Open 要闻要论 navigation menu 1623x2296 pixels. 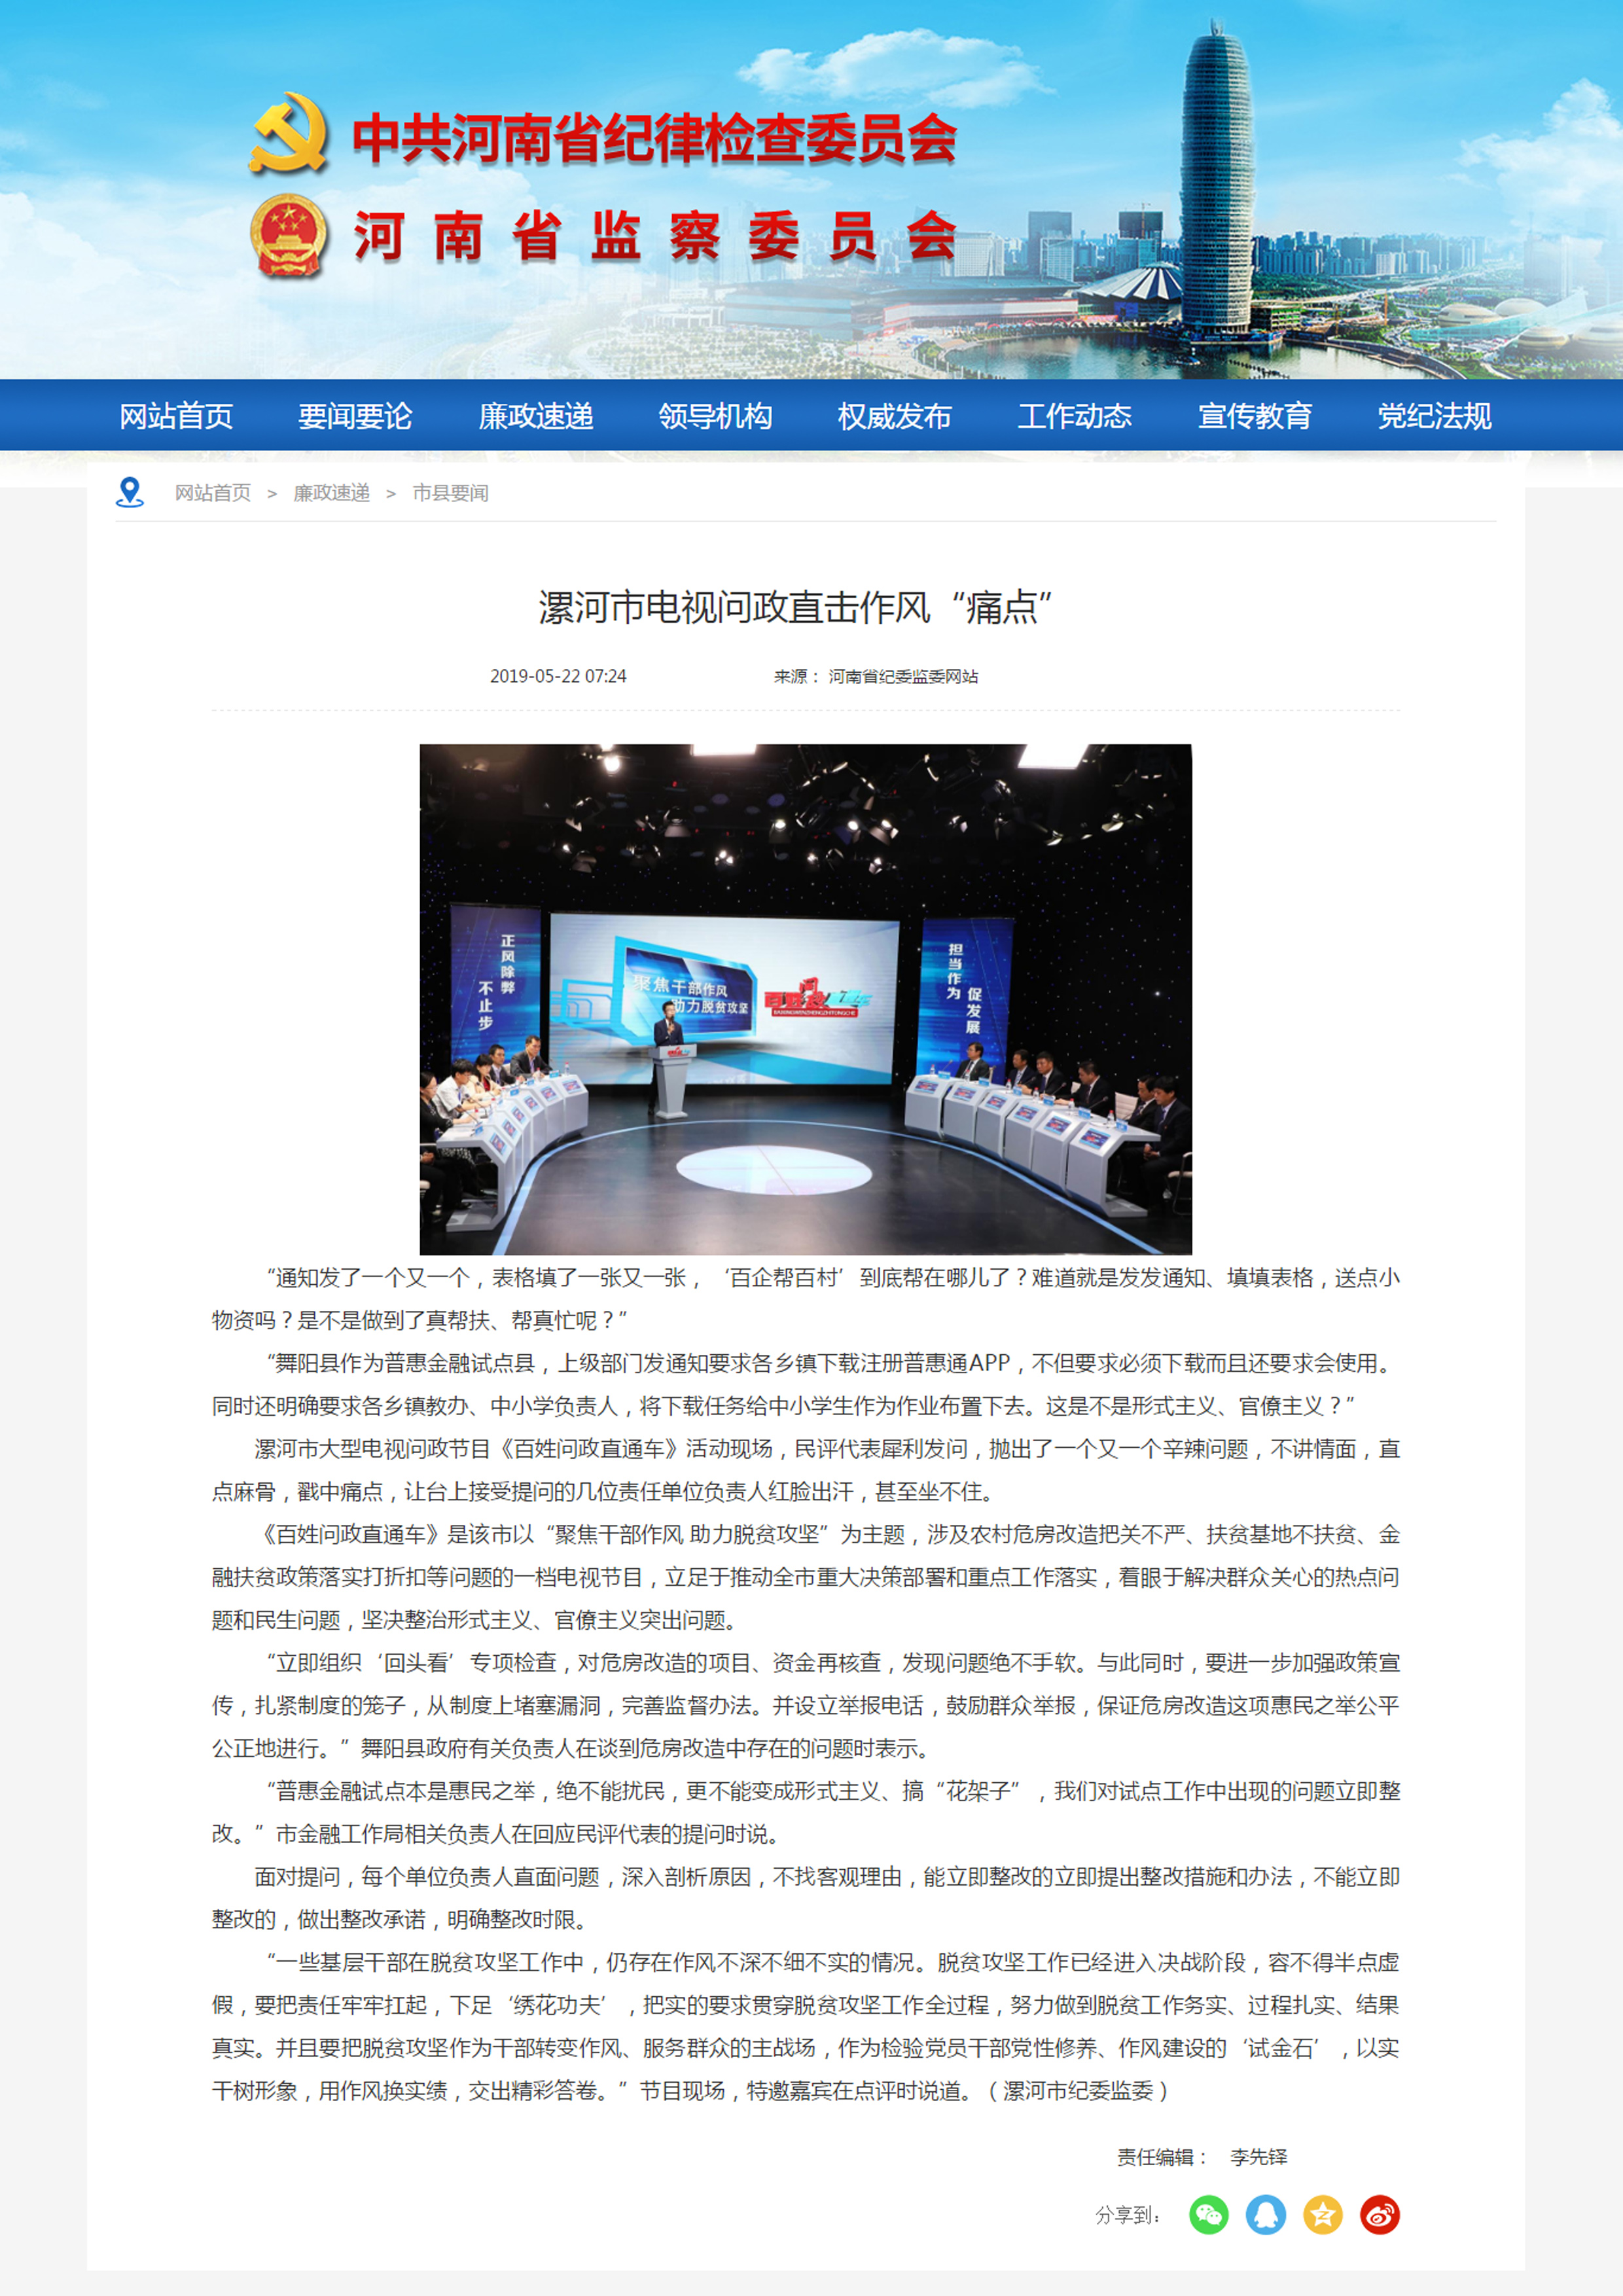[355, 416]
